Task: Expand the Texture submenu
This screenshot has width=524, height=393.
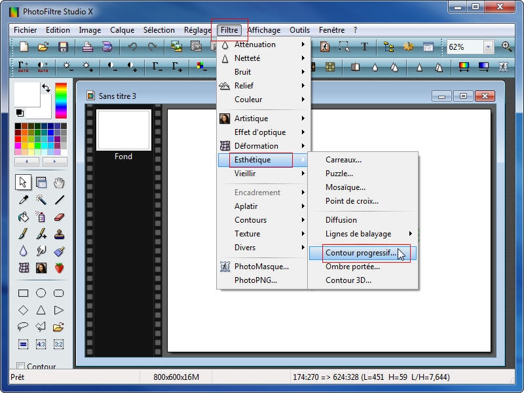Action: pyautogui.click(x=264, y=234)
